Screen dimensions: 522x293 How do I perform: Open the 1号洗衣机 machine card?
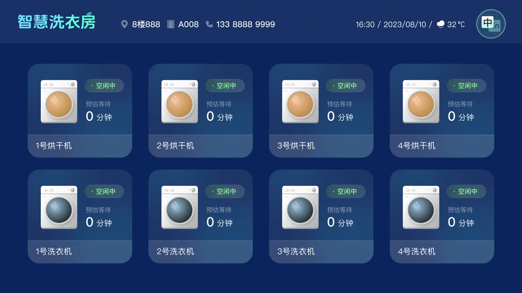(x=80, y=215)
